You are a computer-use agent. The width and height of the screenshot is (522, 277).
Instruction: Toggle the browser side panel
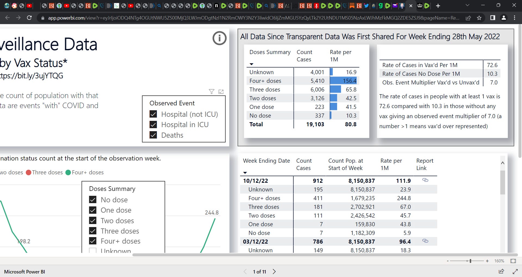pyautogui.click(x=492, y=18)
